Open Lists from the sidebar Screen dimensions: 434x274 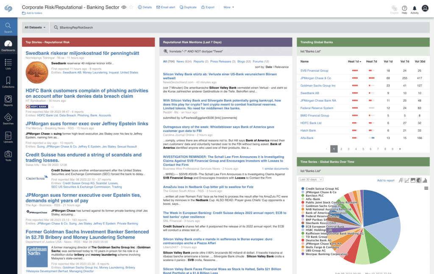click(x=8, y=64)
